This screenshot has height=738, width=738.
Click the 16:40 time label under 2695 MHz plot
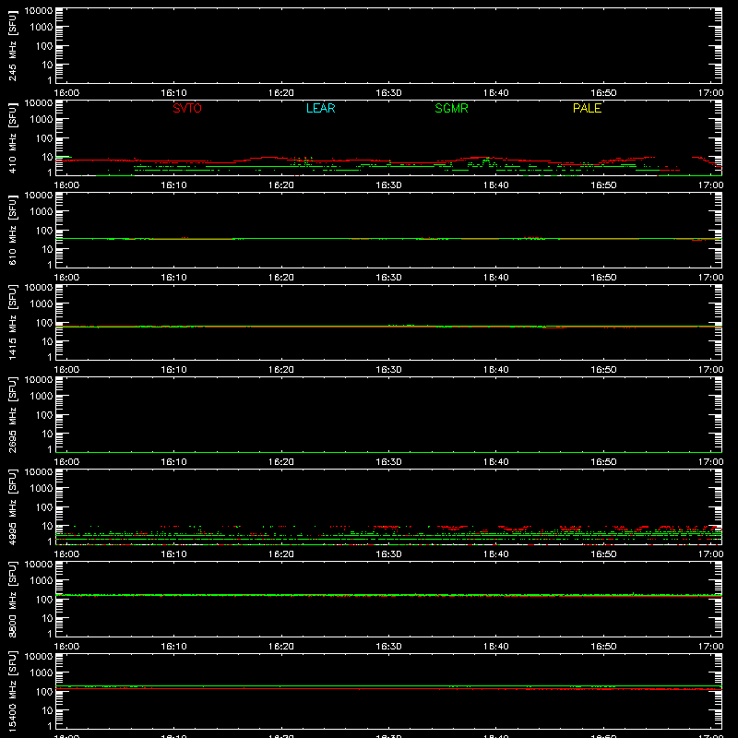tap(496, 462)
